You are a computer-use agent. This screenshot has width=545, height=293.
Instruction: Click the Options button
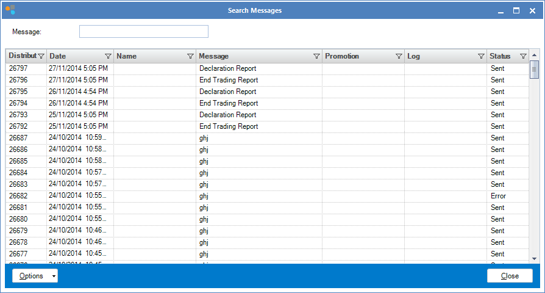tap(30, 276)
